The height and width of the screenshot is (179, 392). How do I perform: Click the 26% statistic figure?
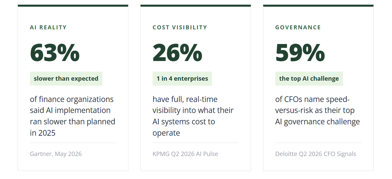click(x=177, y=53)
